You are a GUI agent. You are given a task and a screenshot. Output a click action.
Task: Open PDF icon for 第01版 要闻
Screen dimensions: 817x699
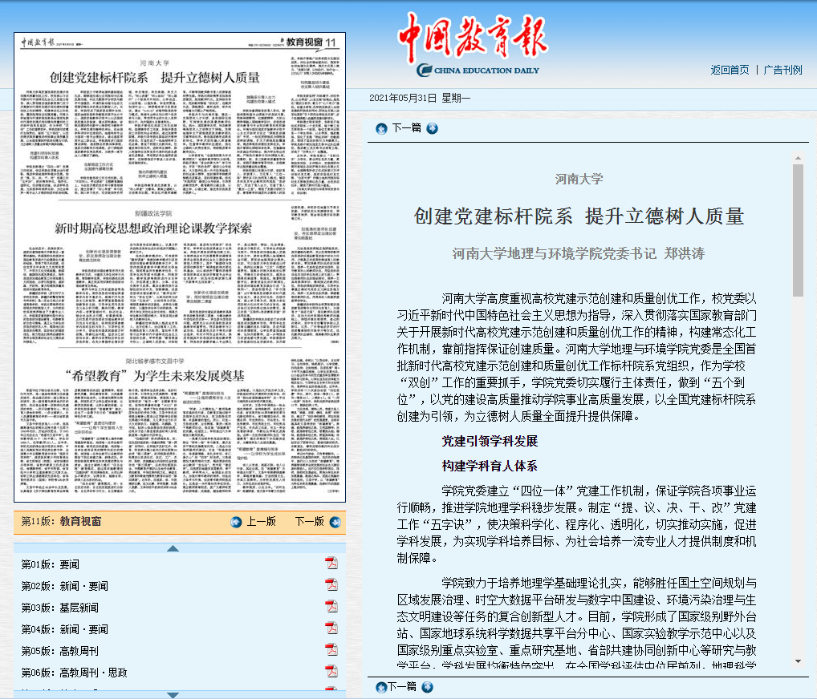click(331, 564)
